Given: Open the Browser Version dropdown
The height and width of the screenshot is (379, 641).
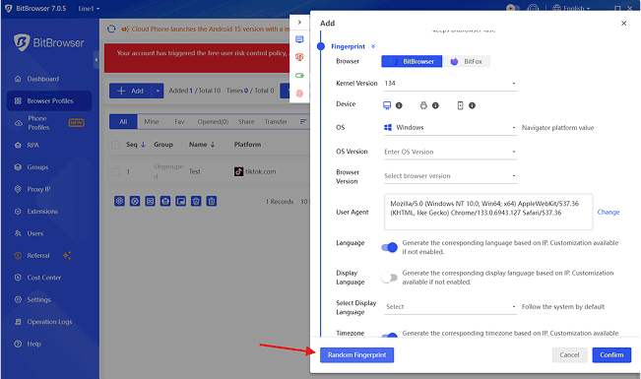Looking at the screenshot, I should click(450, 176).
